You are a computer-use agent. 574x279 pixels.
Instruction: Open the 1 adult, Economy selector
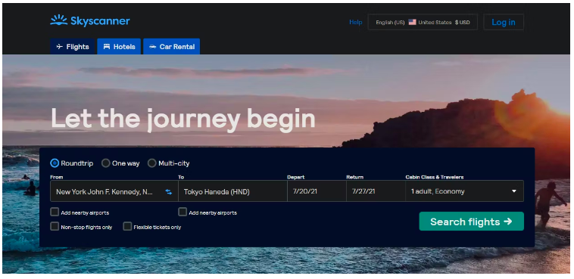tap(464, 191)
